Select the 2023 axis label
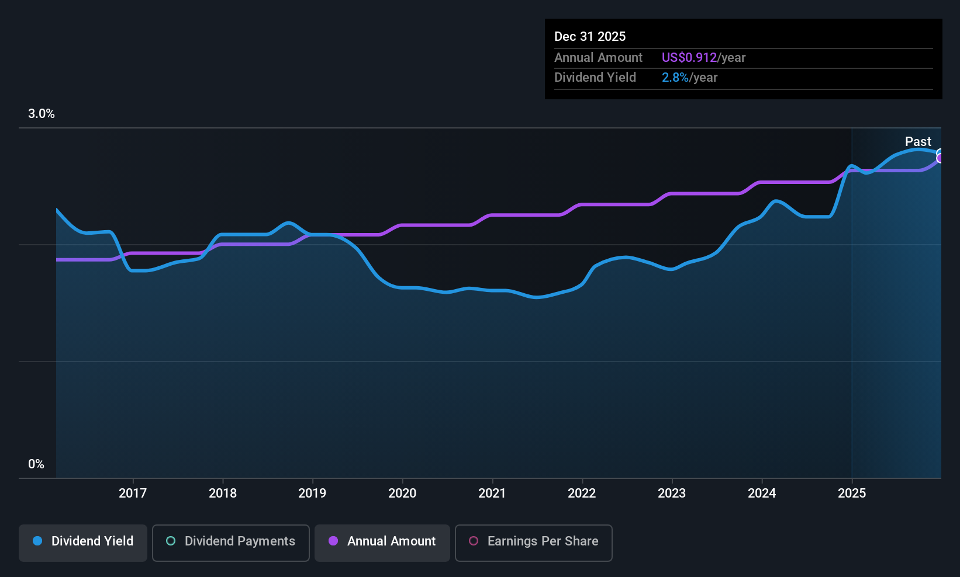Image resolution: width=960 pixels, height=577 pixels. click(672, 493)
